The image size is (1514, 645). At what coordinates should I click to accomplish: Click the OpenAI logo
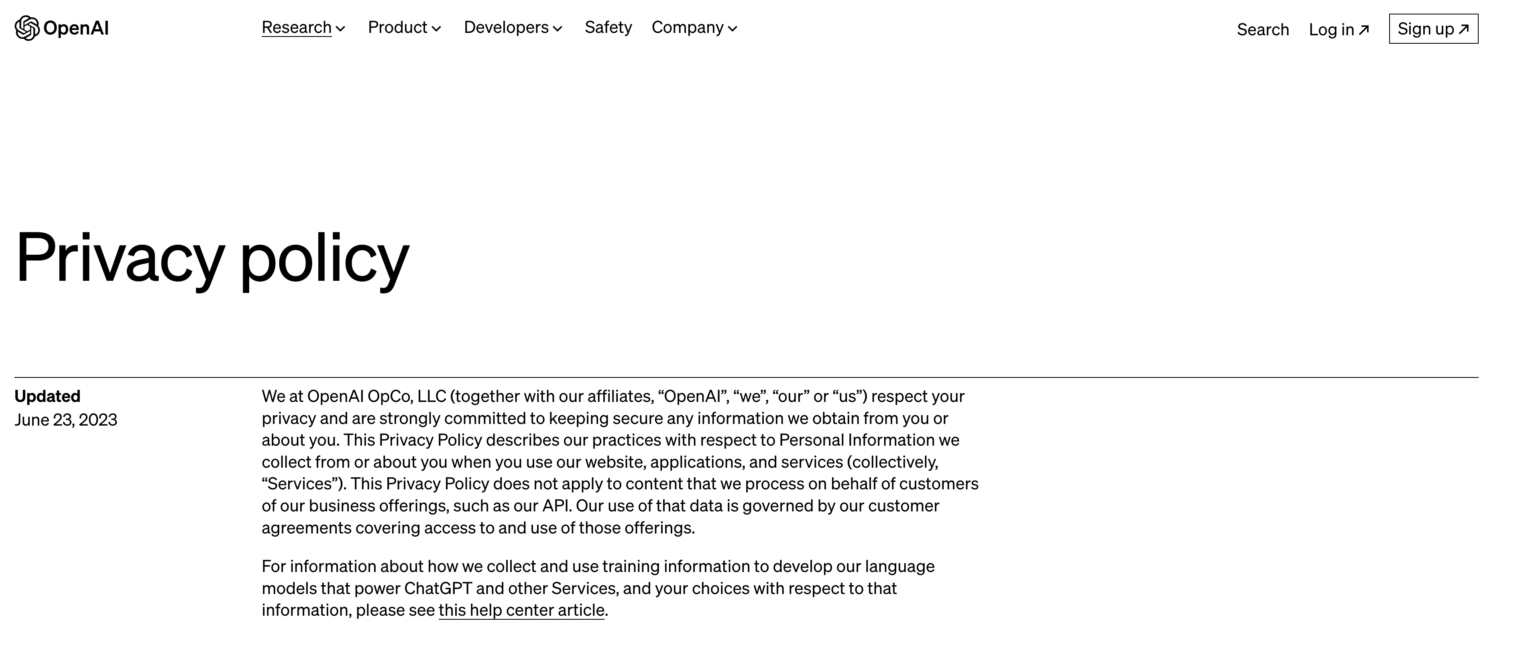point(62,28)
